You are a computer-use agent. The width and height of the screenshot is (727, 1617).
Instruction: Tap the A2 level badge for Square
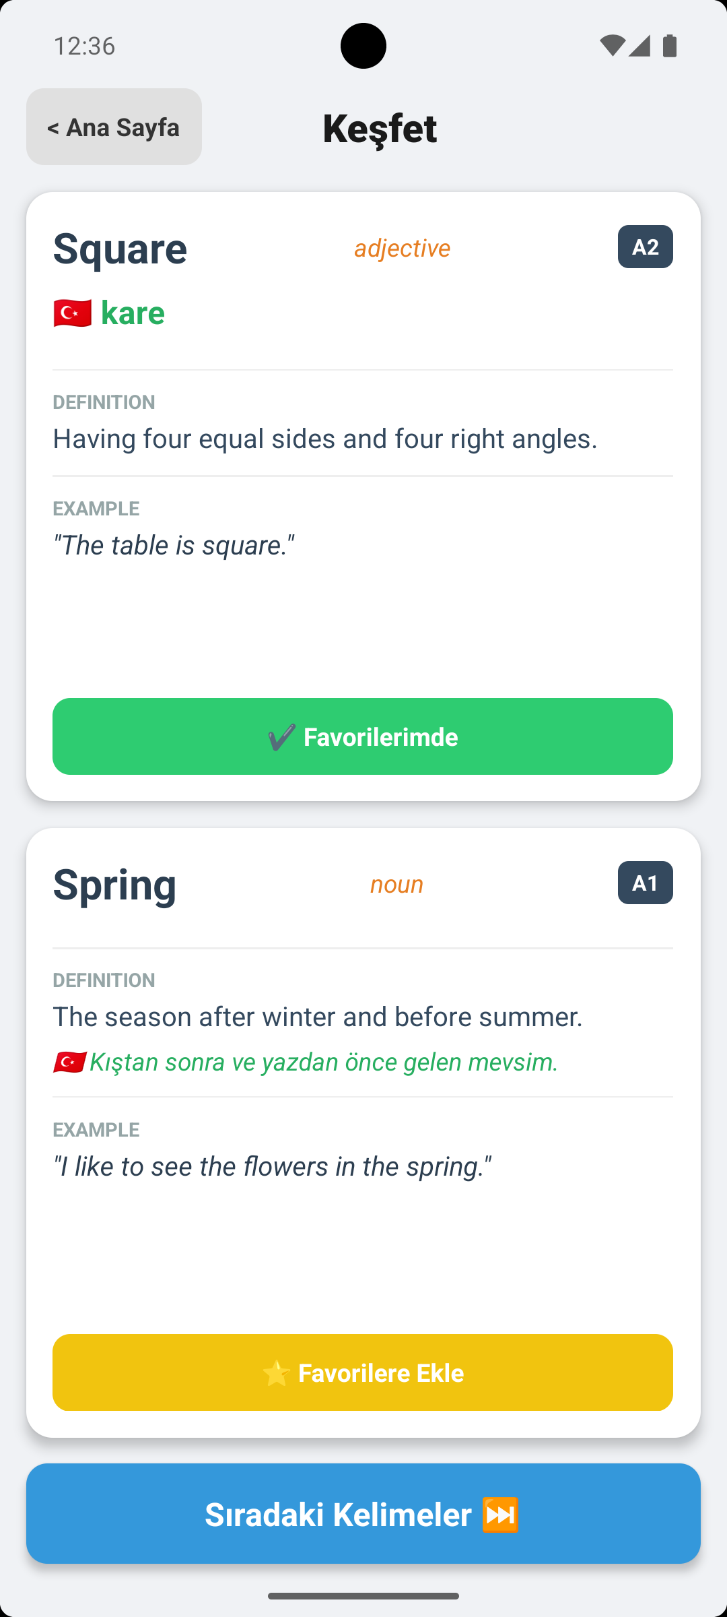click(644, 247)
